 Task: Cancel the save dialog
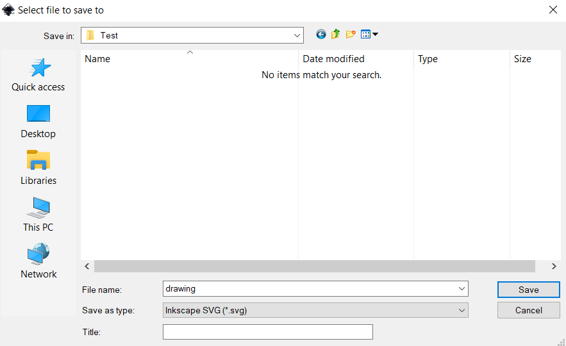(528, 310)
